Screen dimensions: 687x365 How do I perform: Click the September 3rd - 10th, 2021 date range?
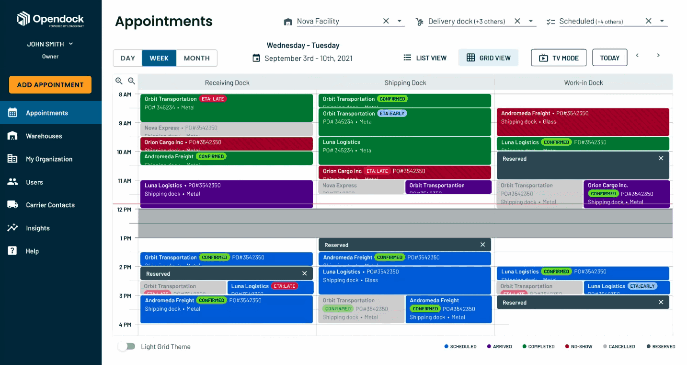309,59
